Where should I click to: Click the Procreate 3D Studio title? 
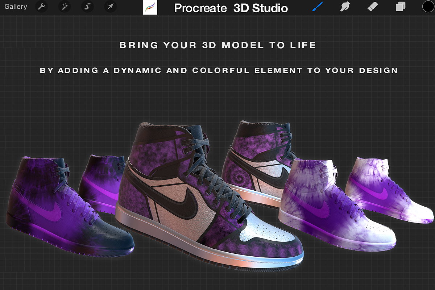[x=231, y=8]
